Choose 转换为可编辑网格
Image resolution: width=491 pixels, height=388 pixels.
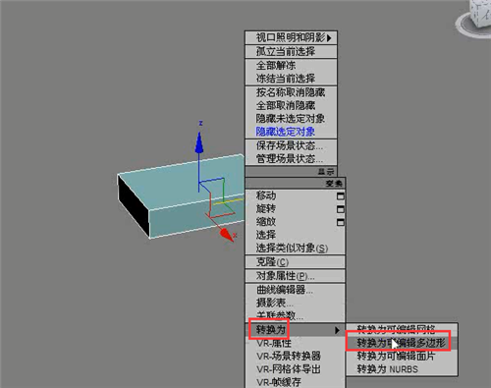click(402, 329)
